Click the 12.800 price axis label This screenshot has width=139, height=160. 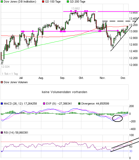pyautogui.click(x=133, y=38)
